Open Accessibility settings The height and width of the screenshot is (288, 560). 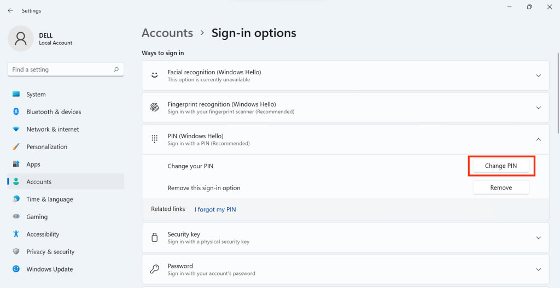(x=66, y=234)
